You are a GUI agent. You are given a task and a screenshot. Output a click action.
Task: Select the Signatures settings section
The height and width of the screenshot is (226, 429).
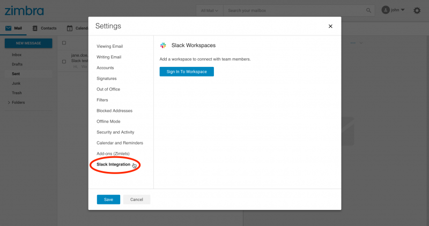point(106,78)
